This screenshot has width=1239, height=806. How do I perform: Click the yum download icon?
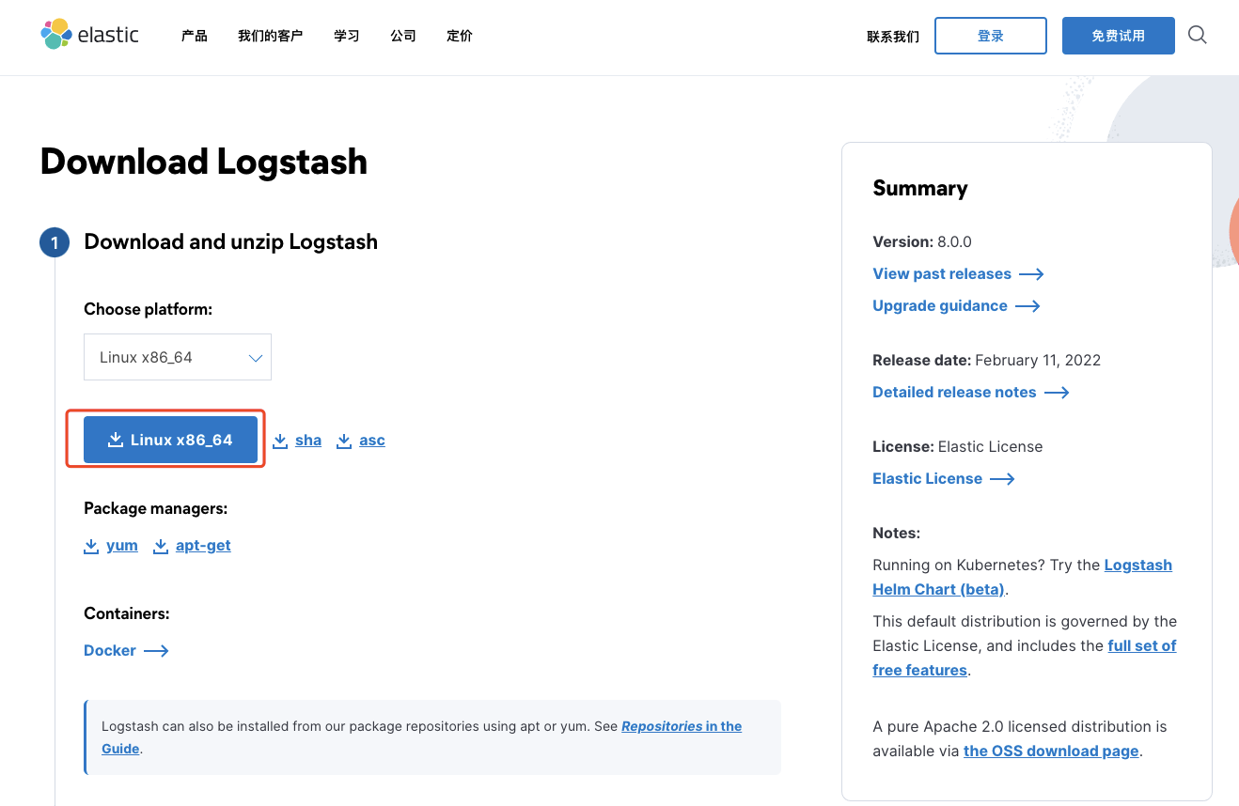pyautogui.click(x=91, y=546)
